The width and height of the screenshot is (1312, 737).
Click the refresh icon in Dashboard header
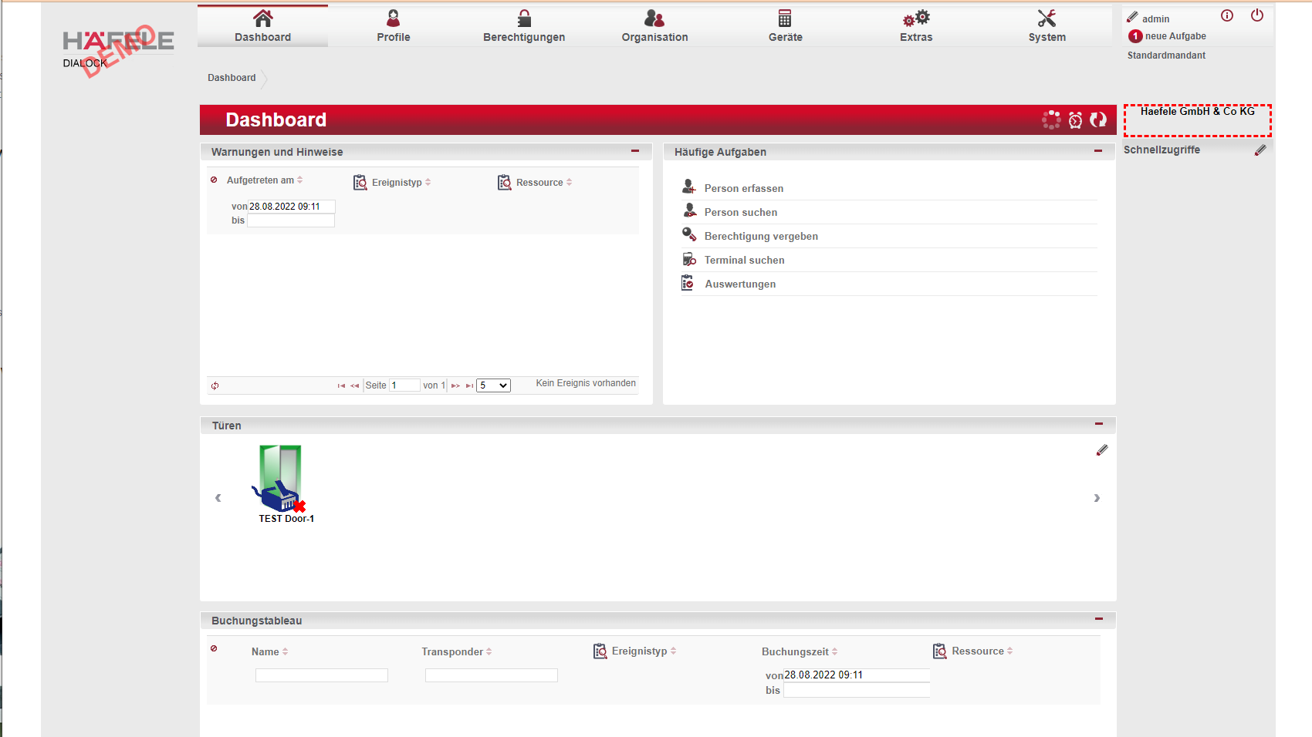(1098, 120)
